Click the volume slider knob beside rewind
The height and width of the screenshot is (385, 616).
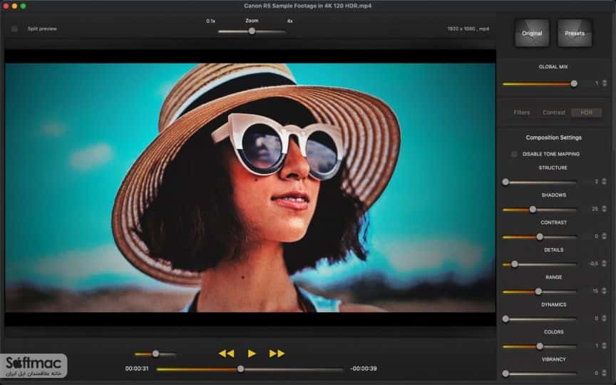click(x=155, y=354)
